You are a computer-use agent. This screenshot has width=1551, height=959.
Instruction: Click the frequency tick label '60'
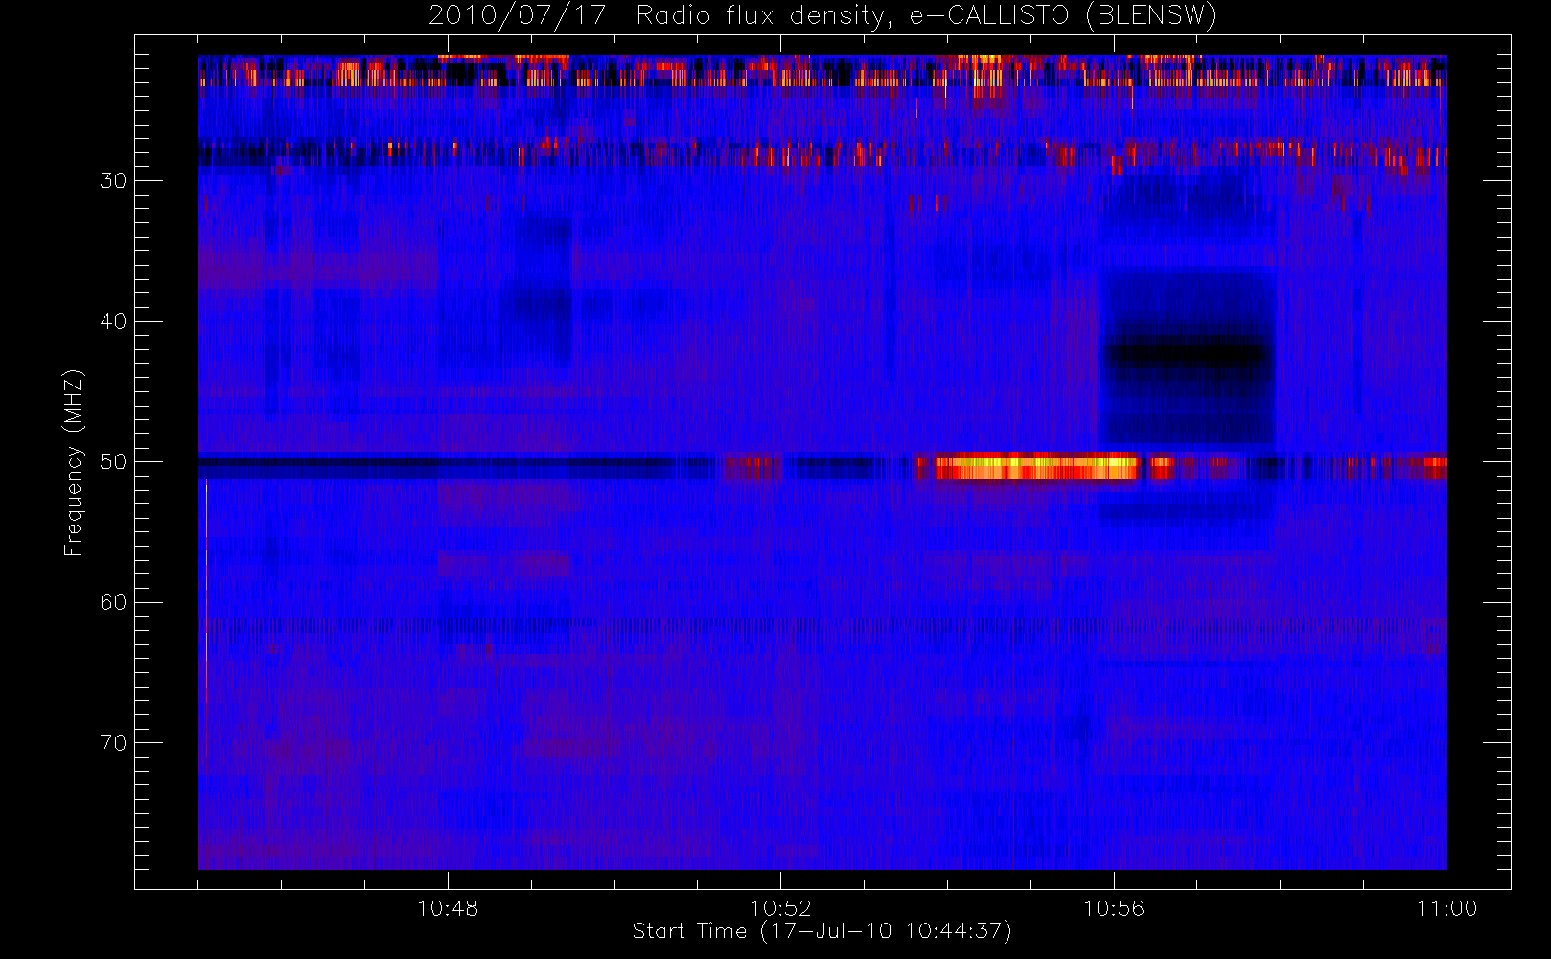tap(113, 602)
